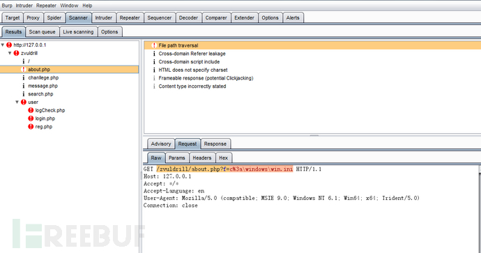481x253 pixels.
Task: Switch to the Repeater tool tab
Action: (x=130, y=18)
